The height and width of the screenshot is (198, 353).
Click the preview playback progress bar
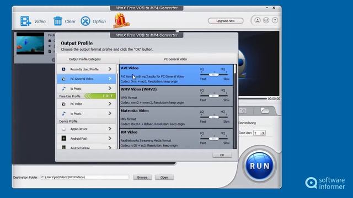(x=253, y=99)
